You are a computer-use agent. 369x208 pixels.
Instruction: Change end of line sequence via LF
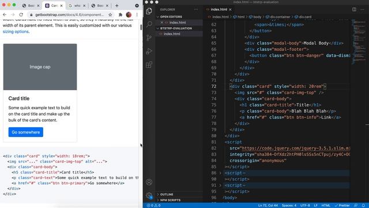[315, 206]
